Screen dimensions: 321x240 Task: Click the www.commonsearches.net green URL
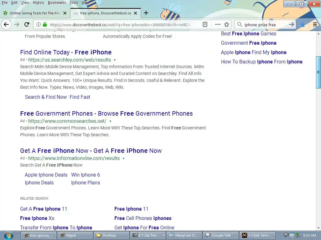click(67, 121)
